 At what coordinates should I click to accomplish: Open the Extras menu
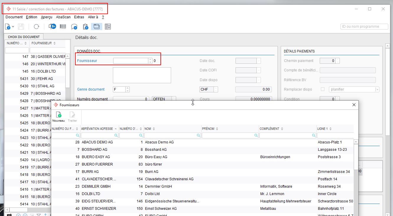pos(79,17)
